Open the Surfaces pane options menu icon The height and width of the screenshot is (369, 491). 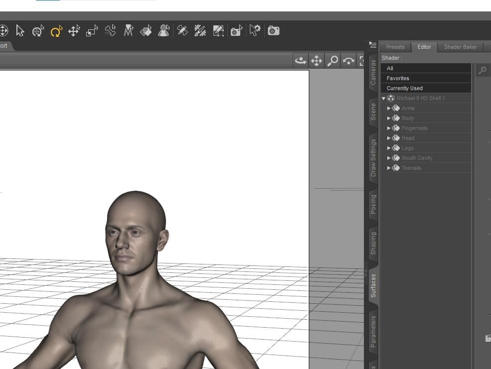(x=373, y=45)
